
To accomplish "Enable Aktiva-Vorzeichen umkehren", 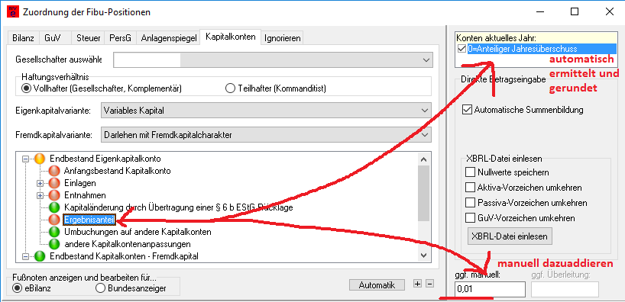I will click(x=471, y=188).
